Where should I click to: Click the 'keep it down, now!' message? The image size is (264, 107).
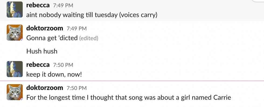pos(54,74)
